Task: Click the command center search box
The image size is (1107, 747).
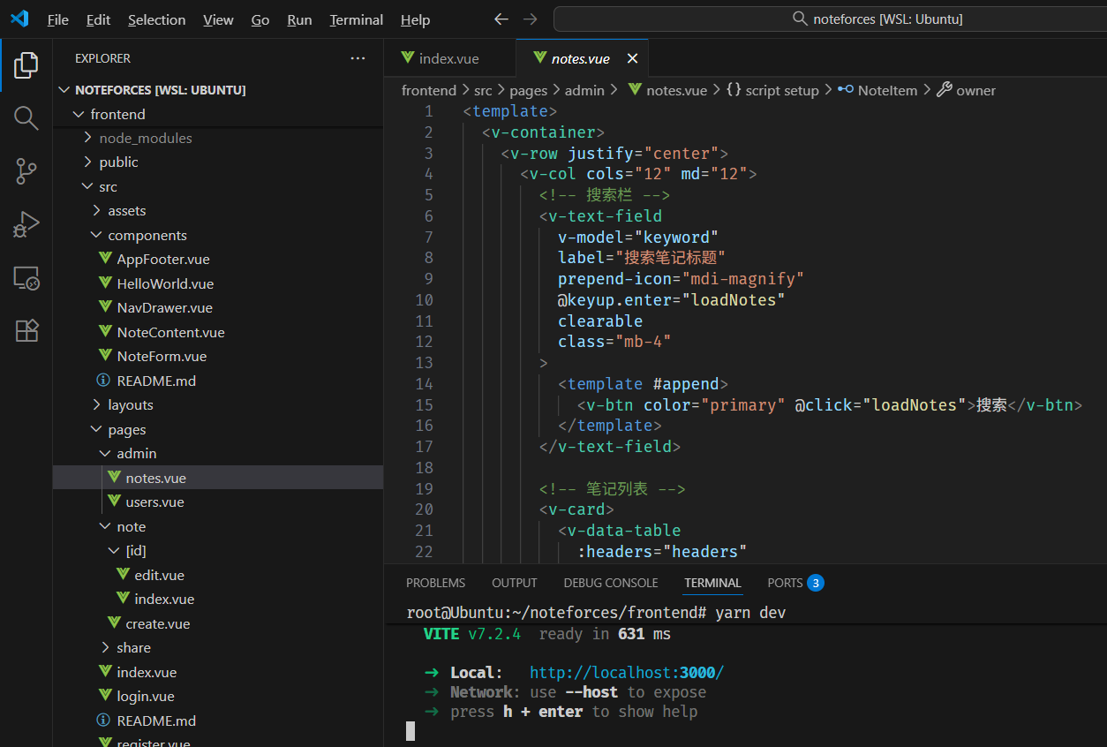Action: click(x=830, y=19)
